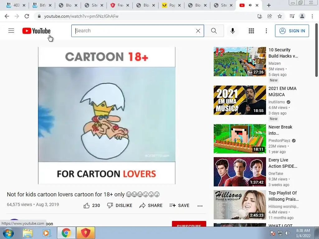Click the share page icon in address bar

pyautogui.click(x=269, y=16)
